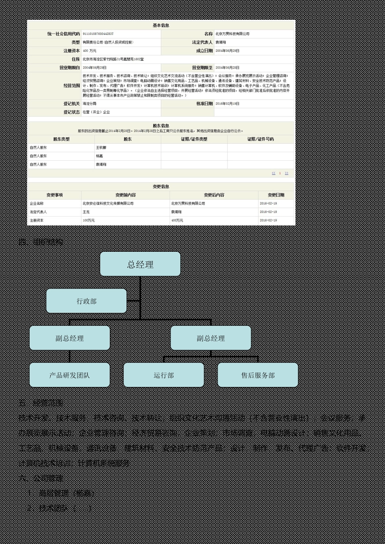Click the 产品研发团队 box
This screenshot has width=385, height=544.
70,375
